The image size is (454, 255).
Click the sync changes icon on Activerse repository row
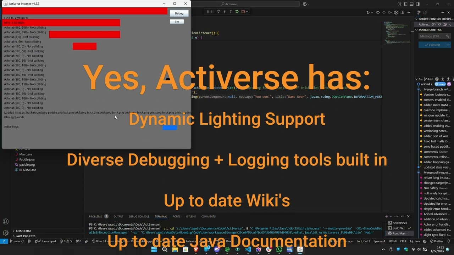tap(439, 24)
